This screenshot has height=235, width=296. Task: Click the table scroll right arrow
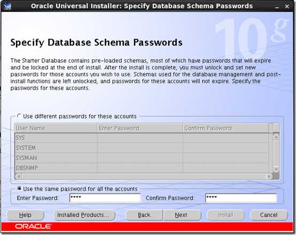(269, 176)
